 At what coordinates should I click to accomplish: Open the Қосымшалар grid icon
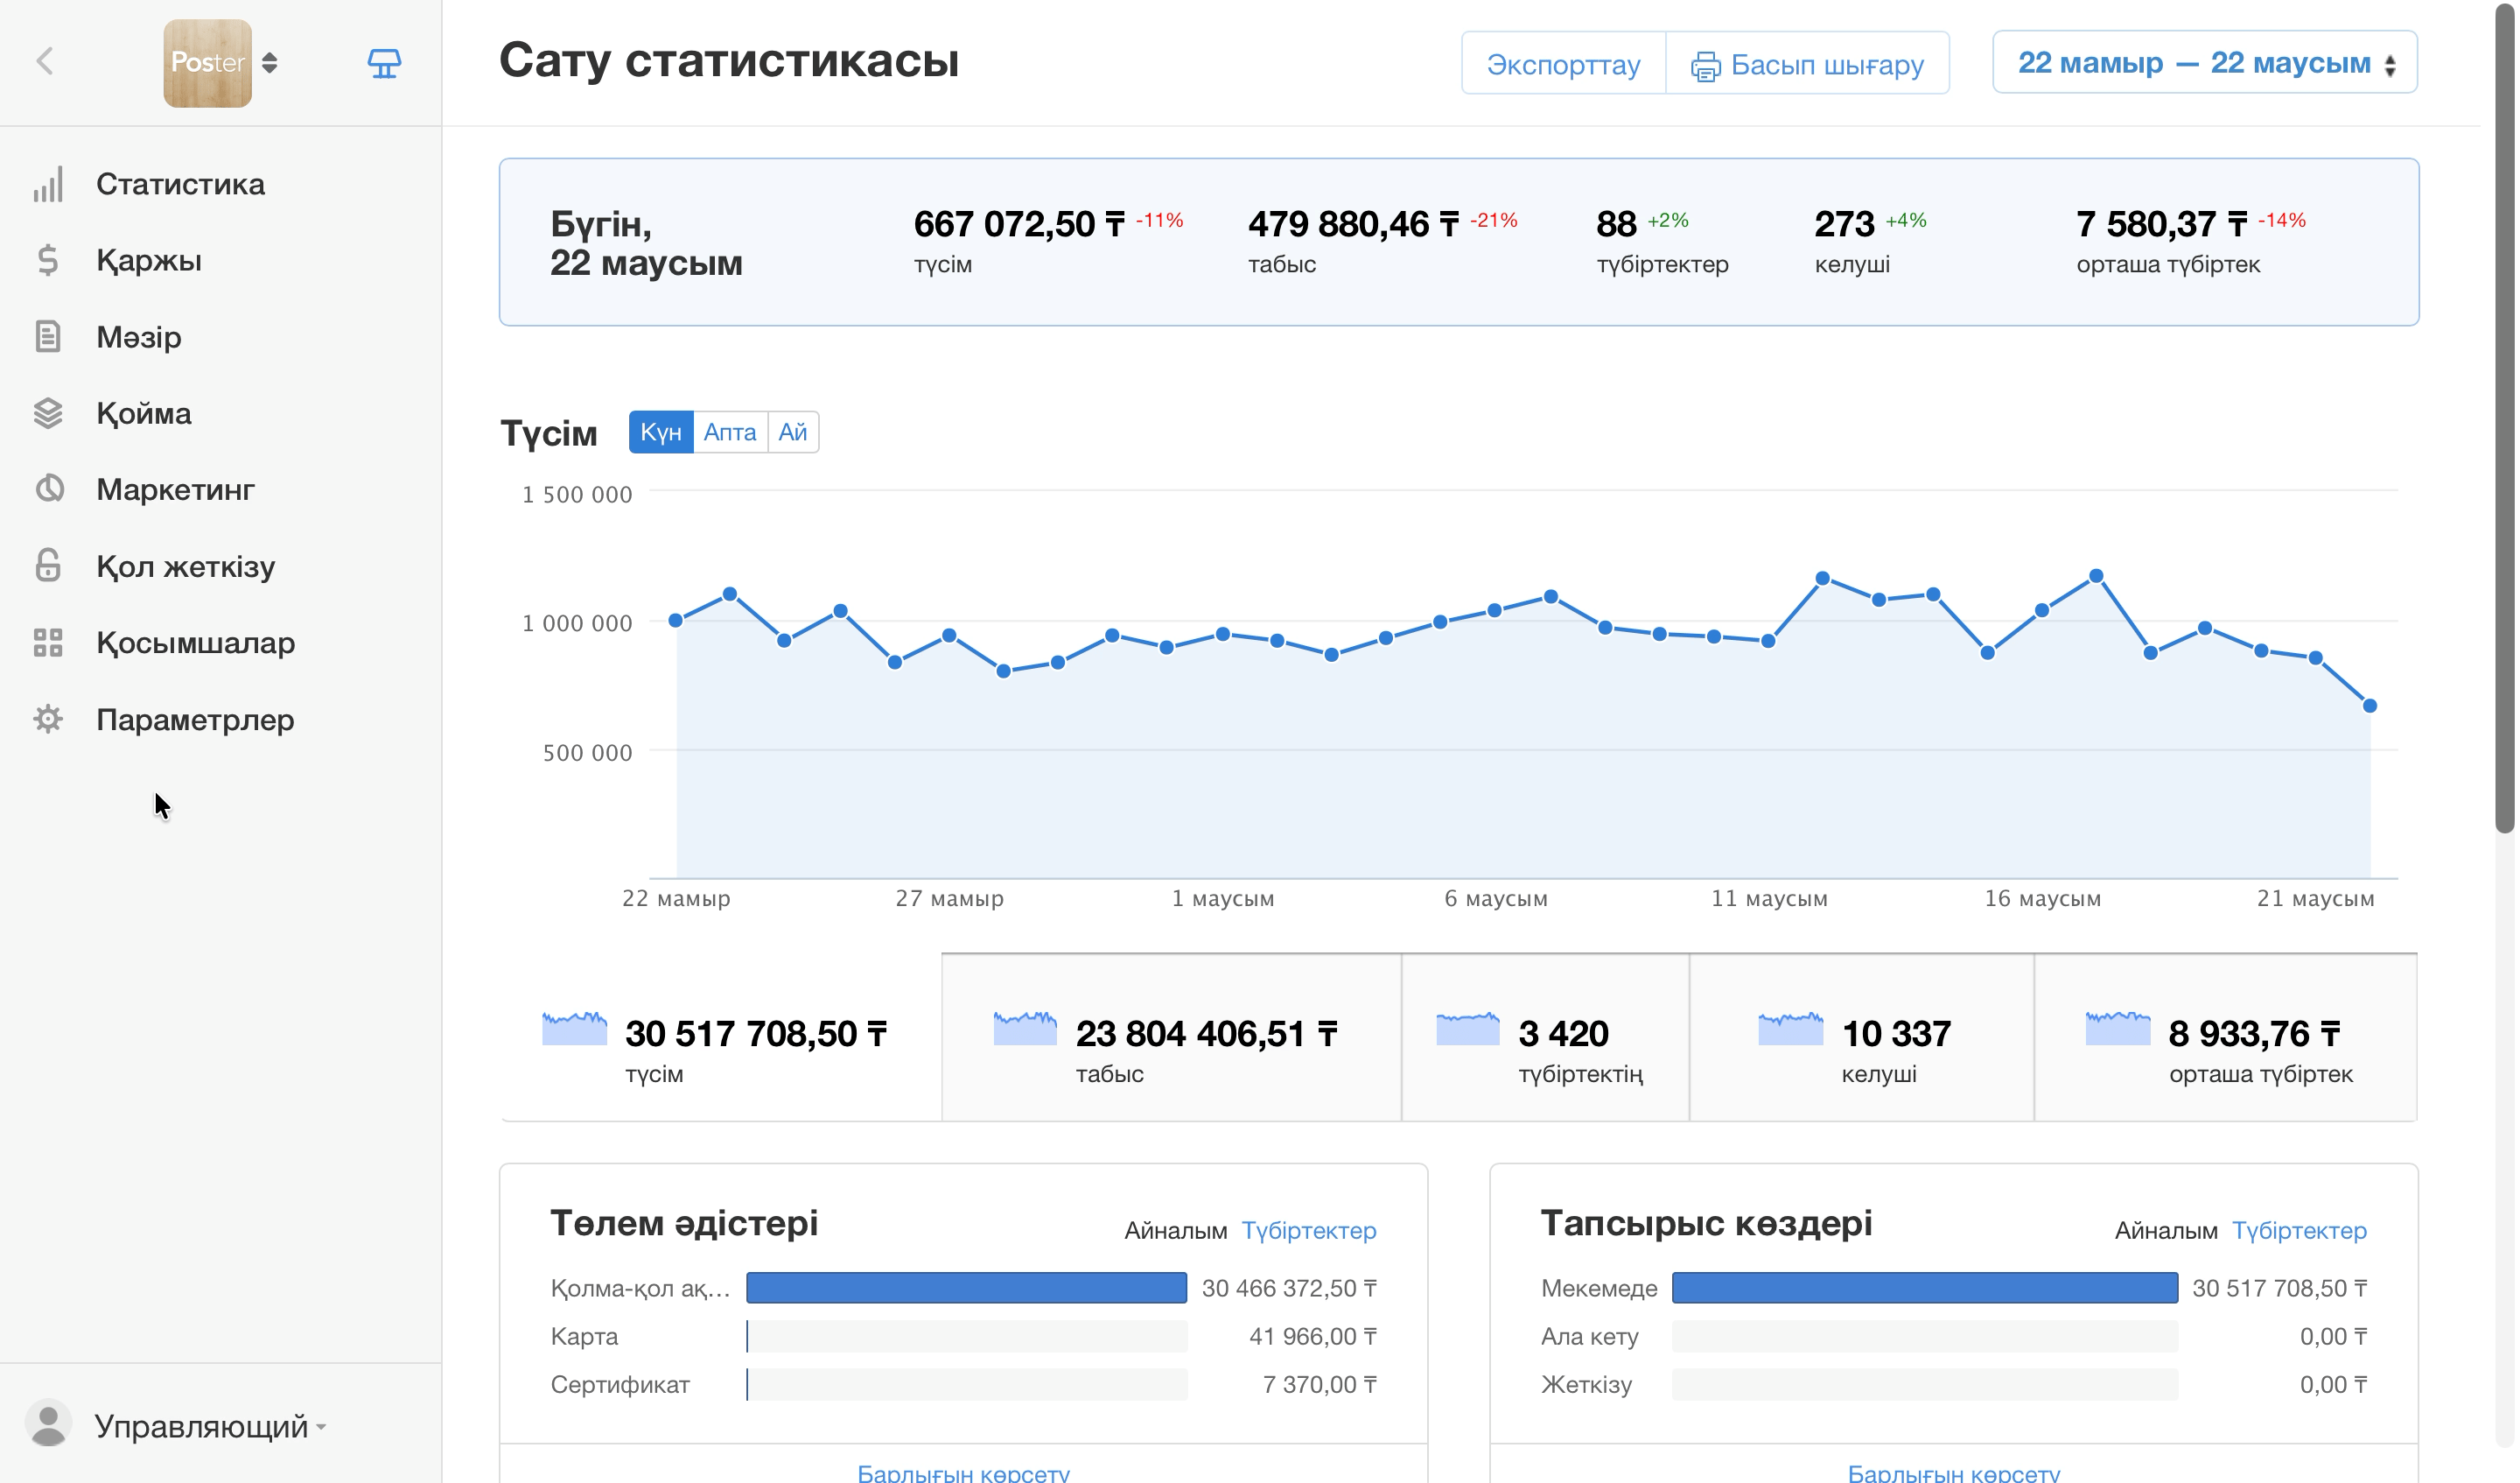(48, 643)
